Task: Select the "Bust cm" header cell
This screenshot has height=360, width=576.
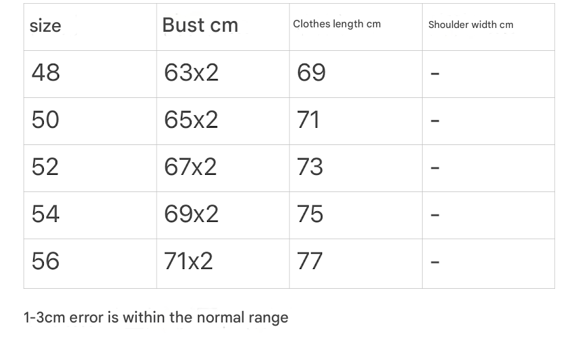Action: point(200,25)
